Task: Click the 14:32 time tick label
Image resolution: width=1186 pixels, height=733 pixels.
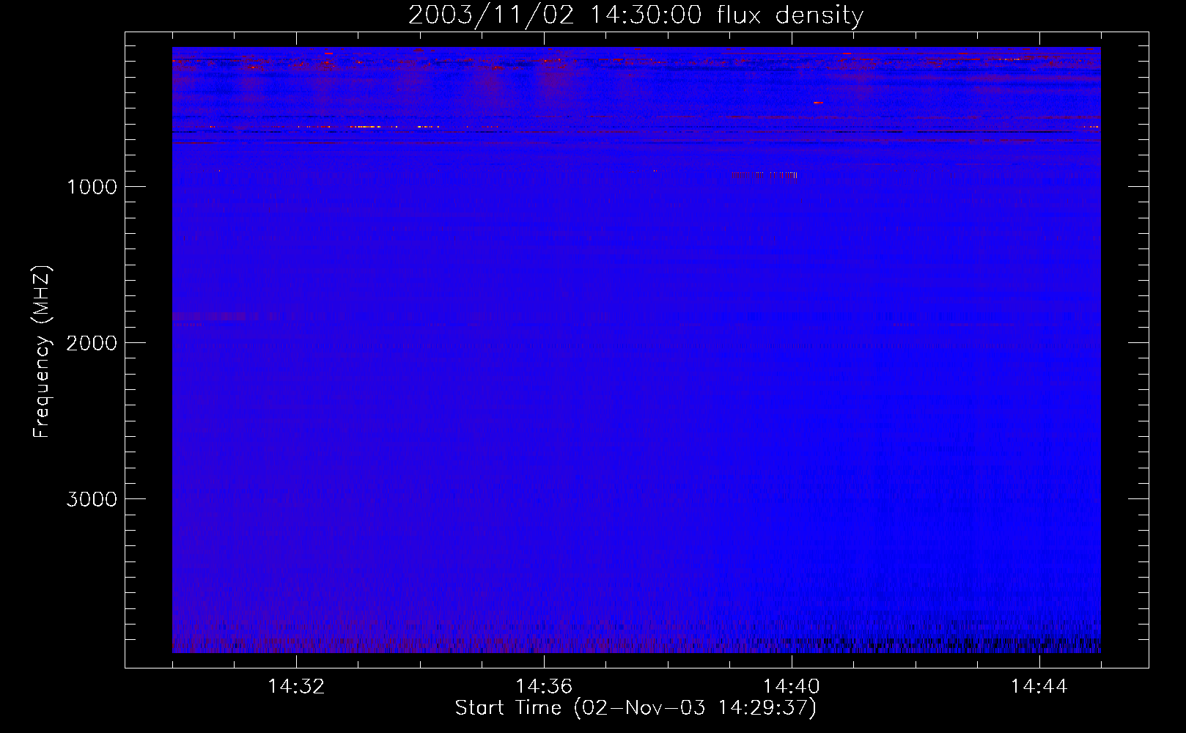Action: click(296, 687)
